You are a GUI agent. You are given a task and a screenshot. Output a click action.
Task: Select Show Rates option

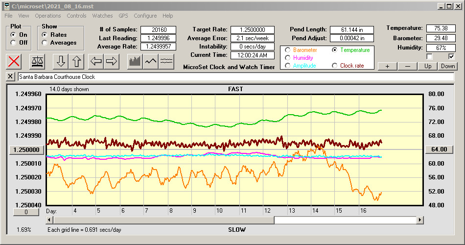point(45,35)
